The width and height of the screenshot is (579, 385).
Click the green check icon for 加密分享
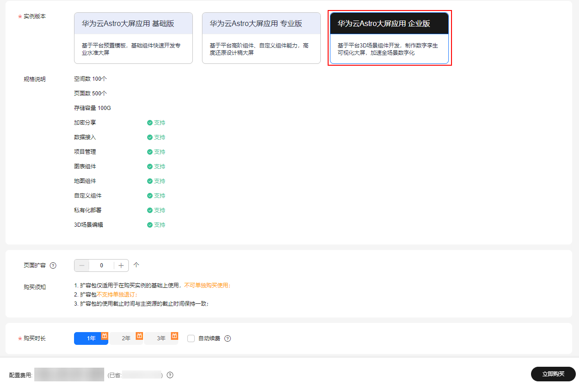(150, 123)
